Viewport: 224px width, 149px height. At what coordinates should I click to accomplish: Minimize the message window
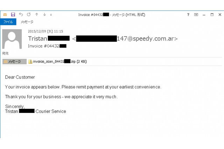(x=204, y=15)
